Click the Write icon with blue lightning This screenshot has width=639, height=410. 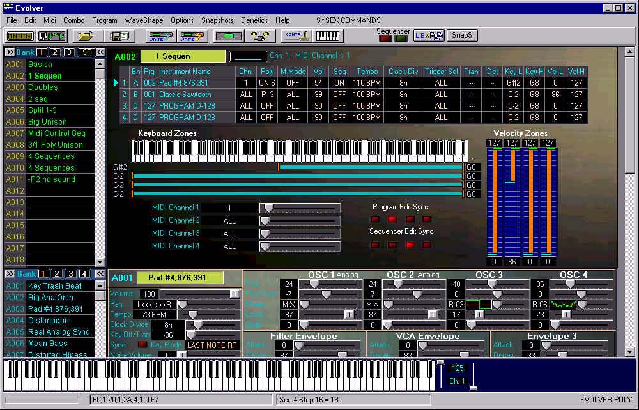point(160,36)
